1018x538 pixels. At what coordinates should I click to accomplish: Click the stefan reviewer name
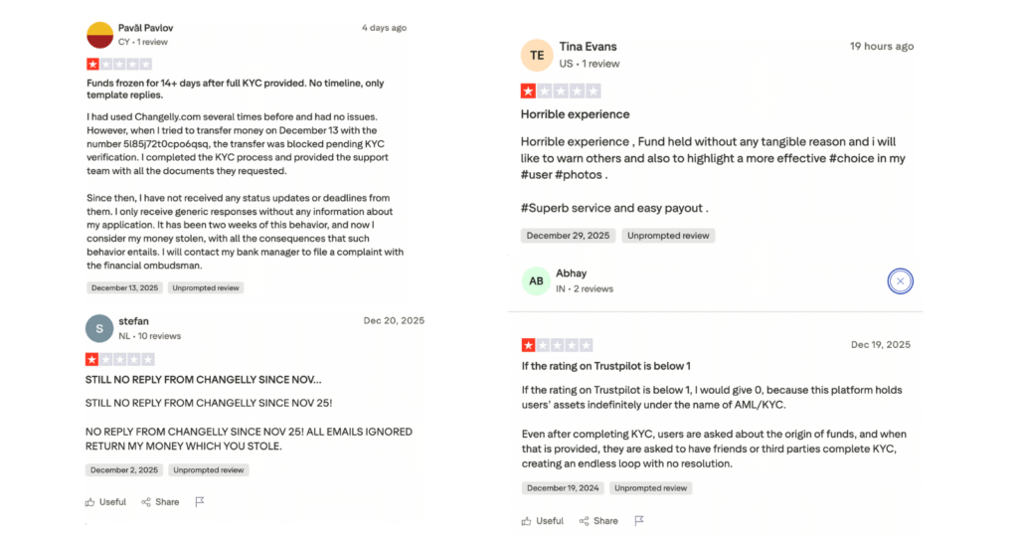point(133,321)
